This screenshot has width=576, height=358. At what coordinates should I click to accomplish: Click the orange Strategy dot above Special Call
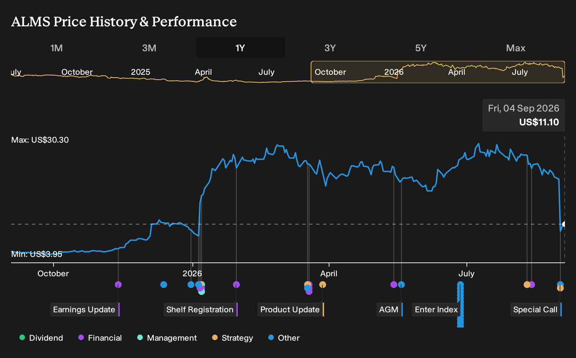(560, 288)
